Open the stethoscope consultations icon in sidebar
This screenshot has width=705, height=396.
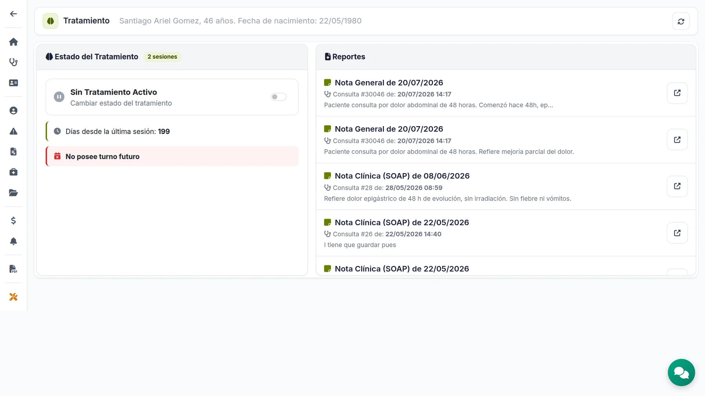point(14,62)
